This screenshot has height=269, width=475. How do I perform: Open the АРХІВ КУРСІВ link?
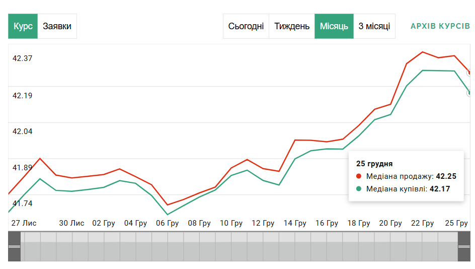point(440,26)
